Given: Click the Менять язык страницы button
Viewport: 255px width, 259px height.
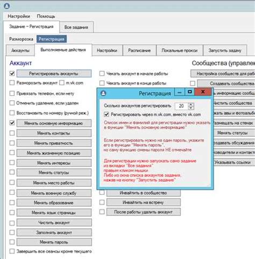Looking at the screenshot, I should 54,213.
